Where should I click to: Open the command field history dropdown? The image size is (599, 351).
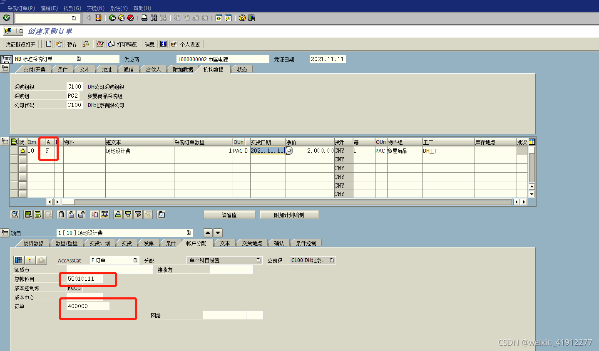[74, 18]
